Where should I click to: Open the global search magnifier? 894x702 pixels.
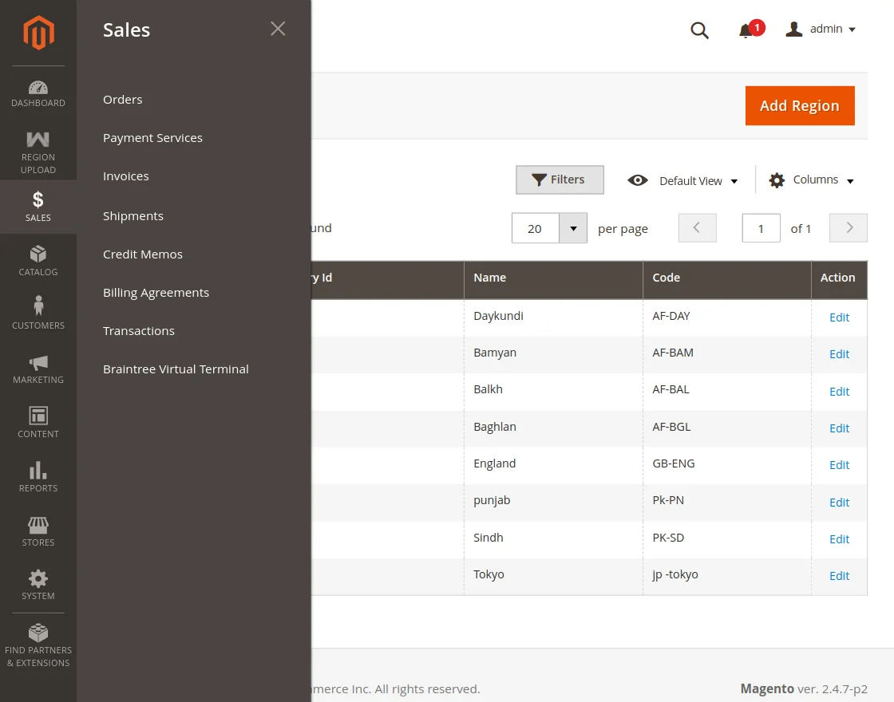pos(699,30)
